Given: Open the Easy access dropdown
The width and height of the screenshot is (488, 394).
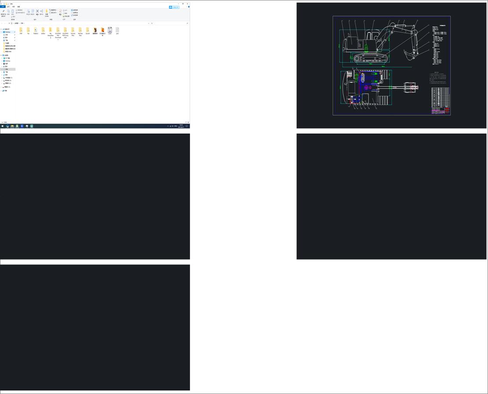Looking at the screenshot, I should [53, 13].
